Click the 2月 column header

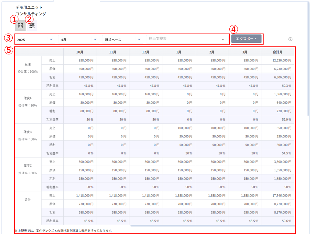[x=212, y=52]
